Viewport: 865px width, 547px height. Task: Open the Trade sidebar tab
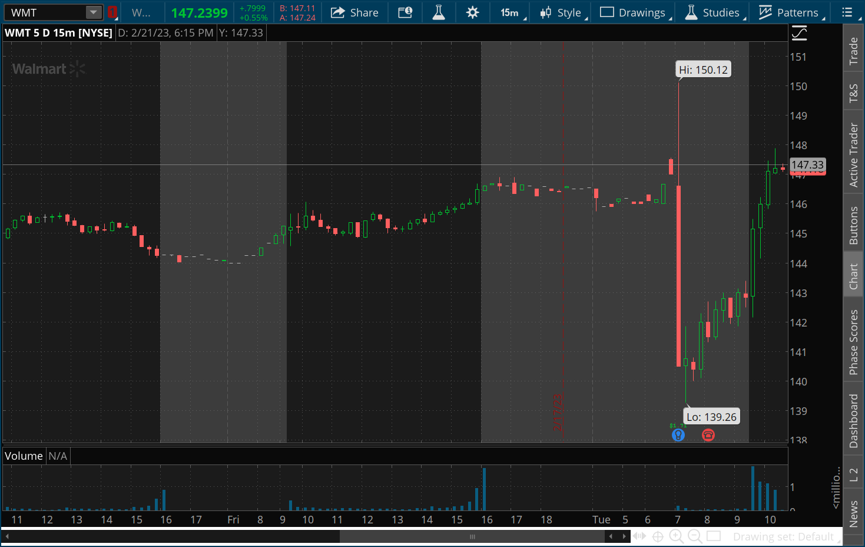pos(853,51)
